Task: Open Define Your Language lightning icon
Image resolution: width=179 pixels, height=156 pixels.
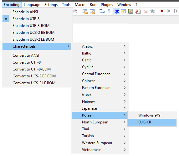Action: click(x=124, y=11)
